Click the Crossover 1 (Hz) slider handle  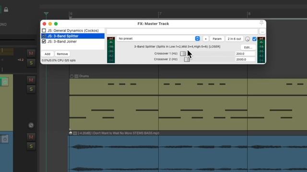pyautogui.click(x=183, y=54)
